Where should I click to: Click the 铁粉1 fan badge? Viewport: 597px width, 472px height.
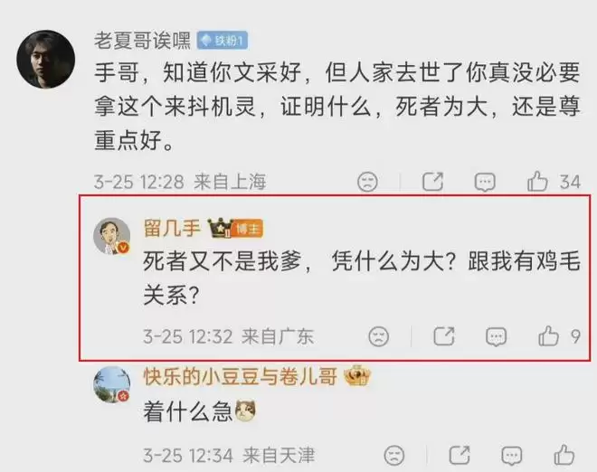[x=223, y=41]
